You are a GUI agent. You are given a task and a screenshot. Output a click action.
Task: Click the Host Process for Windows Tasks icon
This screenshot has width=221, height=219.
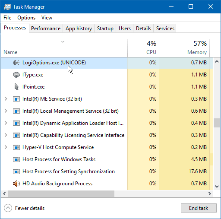pyautogui.click(x=16, y=159)
